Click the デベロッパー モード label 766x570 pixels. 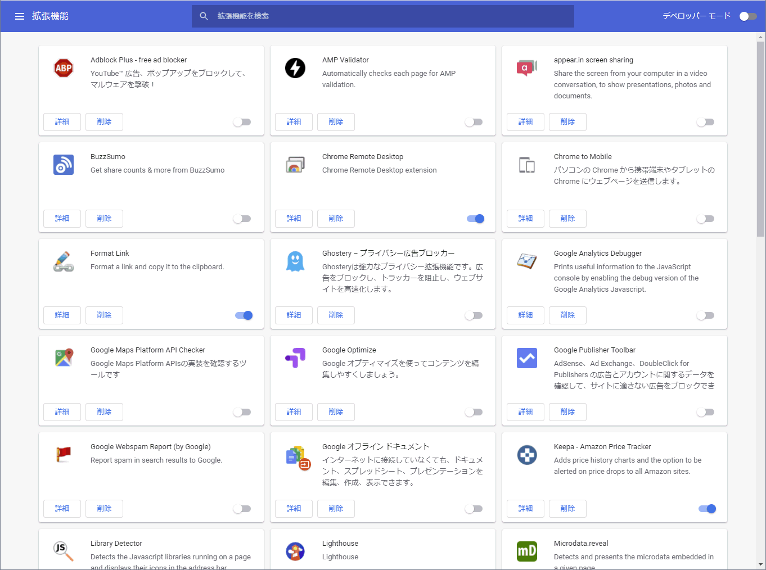696,16
